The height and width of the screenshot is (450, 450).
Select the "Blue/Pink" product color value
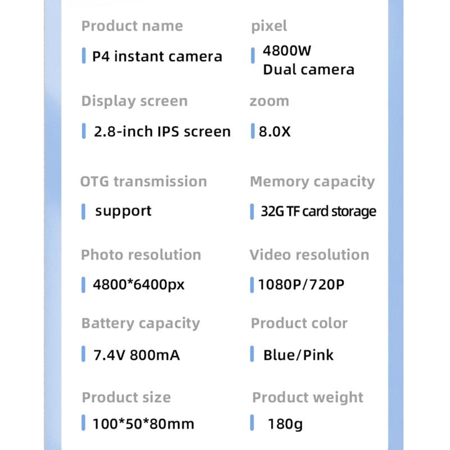point(298,355)
